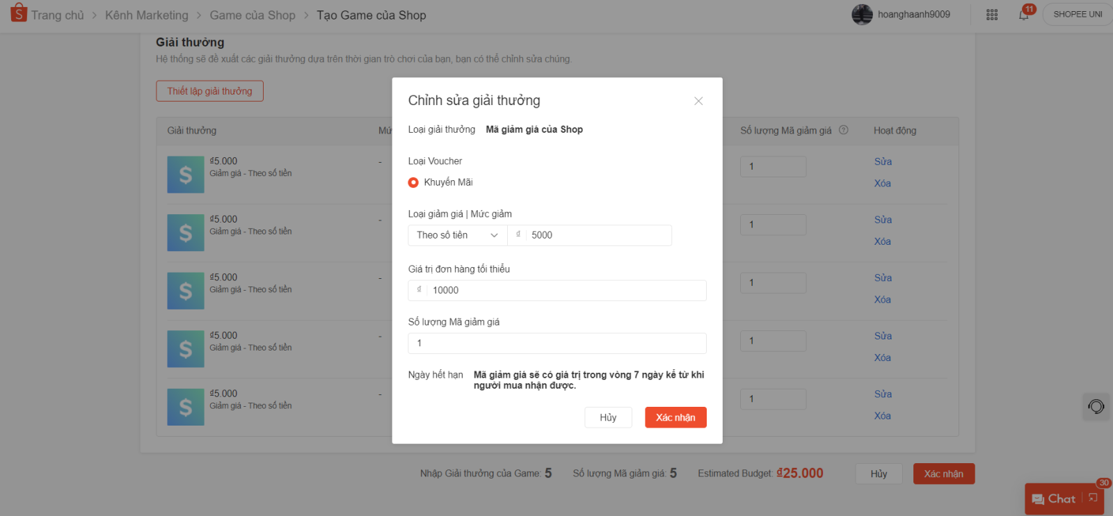The width and height of the screenshot is (1113, 516).
Task: Click the first reward voucher thumbnail
Action: pyautogui.click(x=186, y=175)
